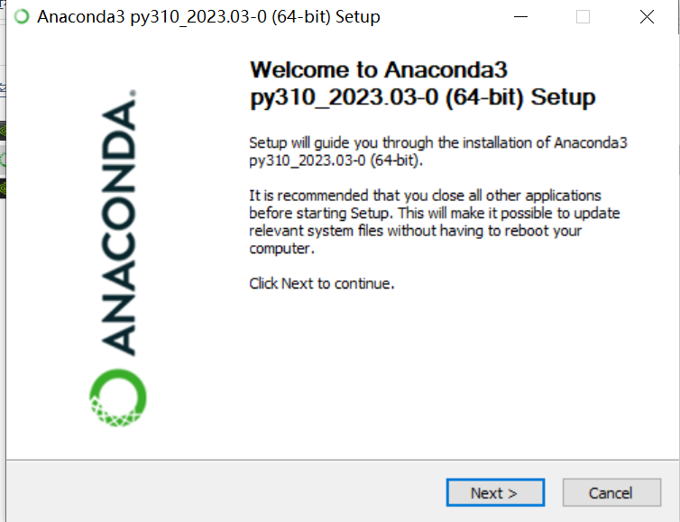Image resolution: width=680 pixels, height=522 pixels.
Task: Abort installation with the Cancel button
Action: (x=611, y=492)
